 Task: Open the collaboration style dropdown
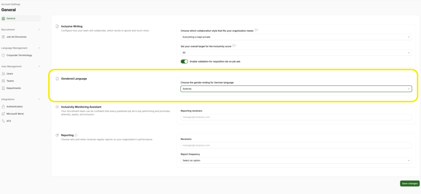[x=296, y=37]
